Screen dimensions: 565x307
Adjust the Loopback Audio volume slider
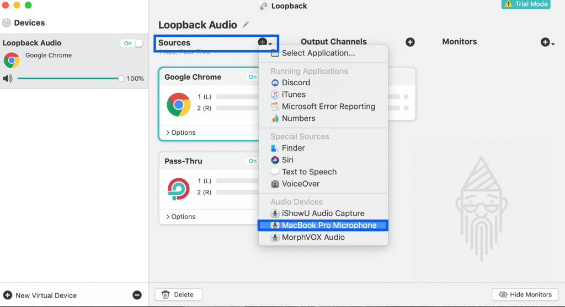pos(70,78)
